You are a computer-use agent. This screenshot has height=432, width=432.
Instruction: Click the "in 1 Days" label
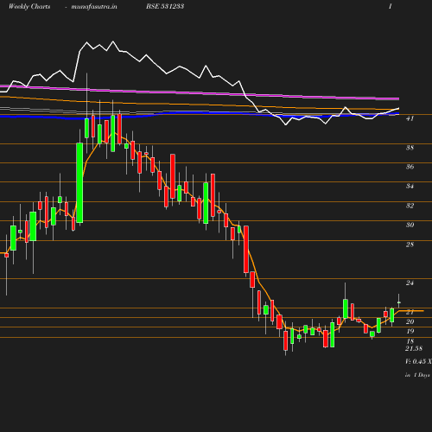[x=417, y=375]
